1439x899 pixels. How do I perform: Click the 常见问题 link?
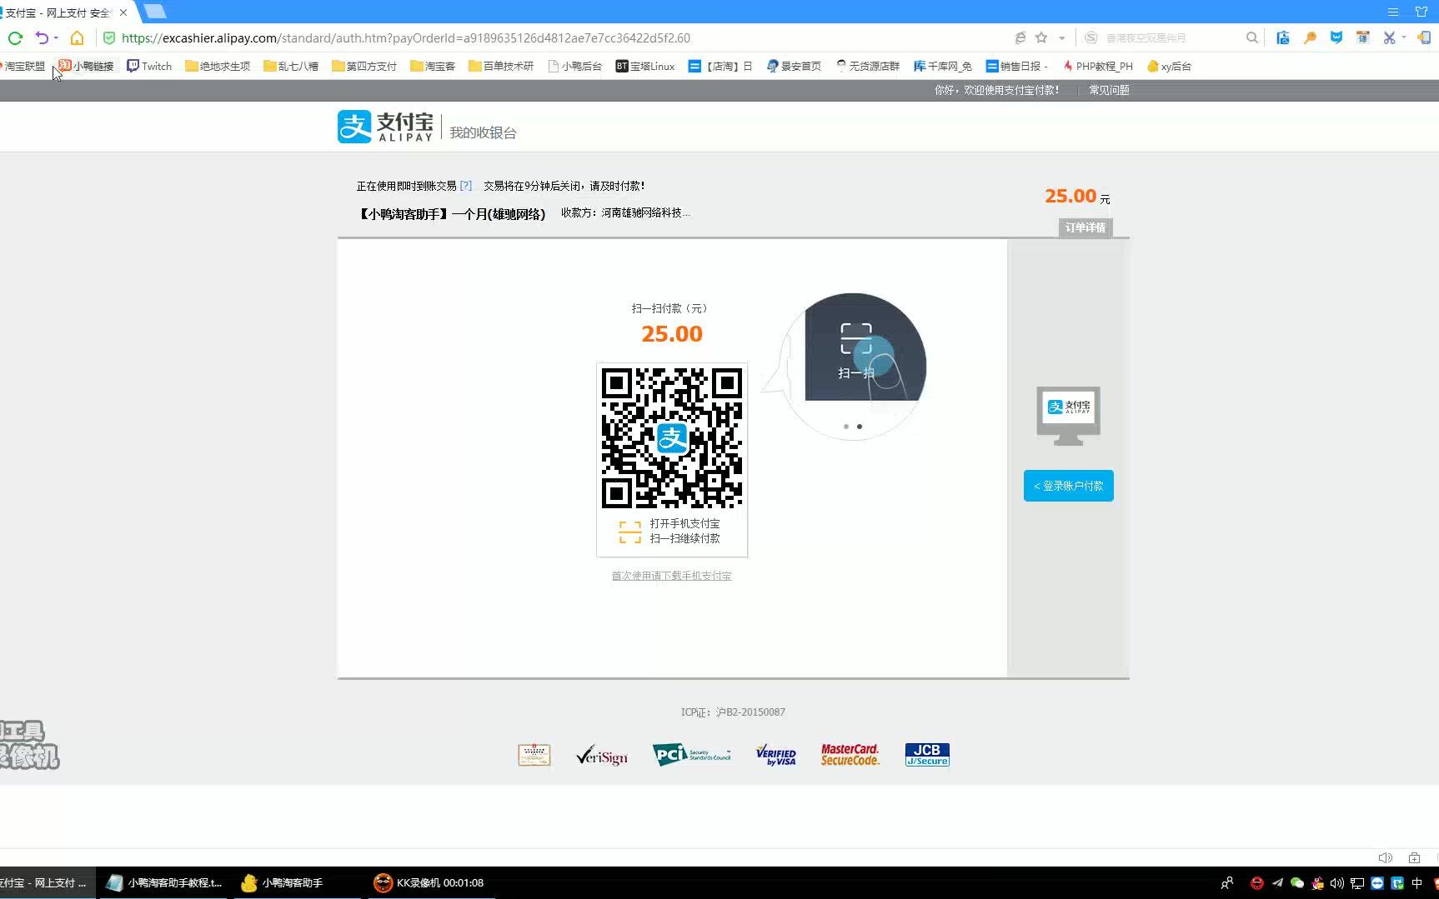(1109, 90)
